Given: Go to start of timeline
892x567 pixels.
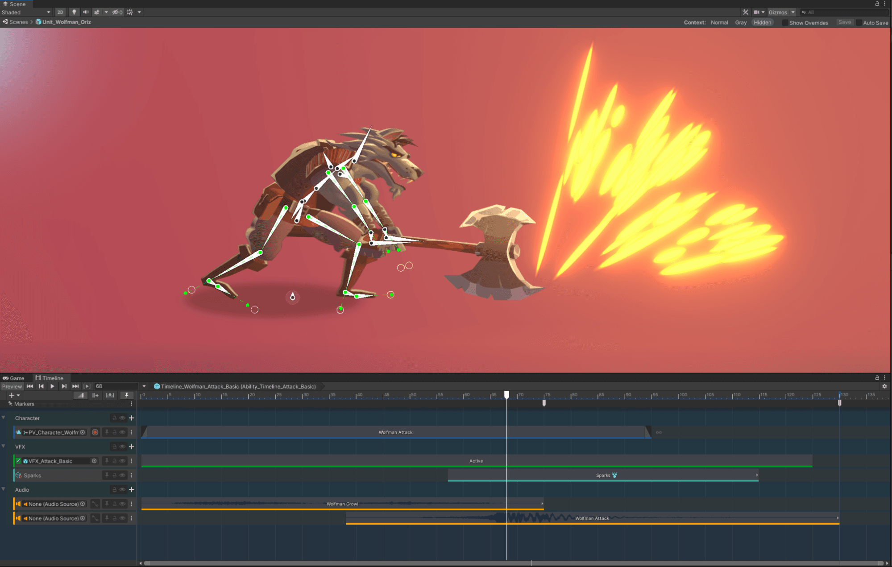Looking at the screenshot, I should coord(30,386).
